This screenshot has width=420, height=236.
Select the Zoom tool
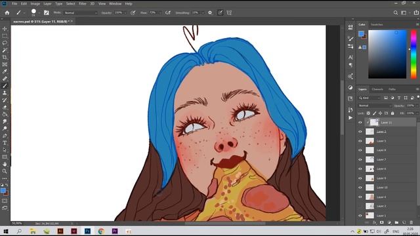[5, 171]
